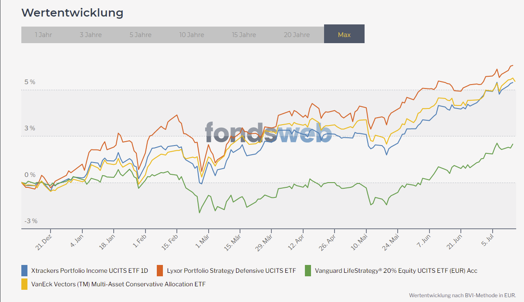Viewport: 524px width, 302px height.
Task: Click the yellow VanEck legend color square
Action: (x=25, y=284)
